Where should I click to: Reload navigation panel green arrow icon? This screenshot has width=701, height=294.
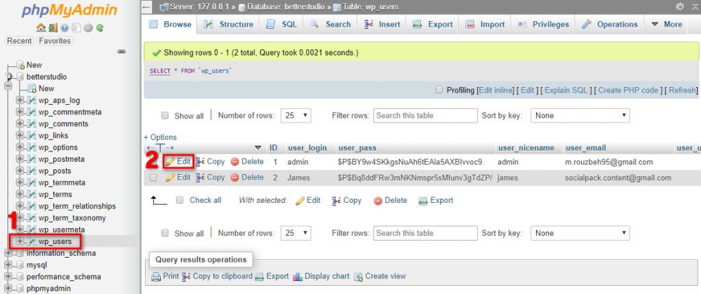pos(100,27)
